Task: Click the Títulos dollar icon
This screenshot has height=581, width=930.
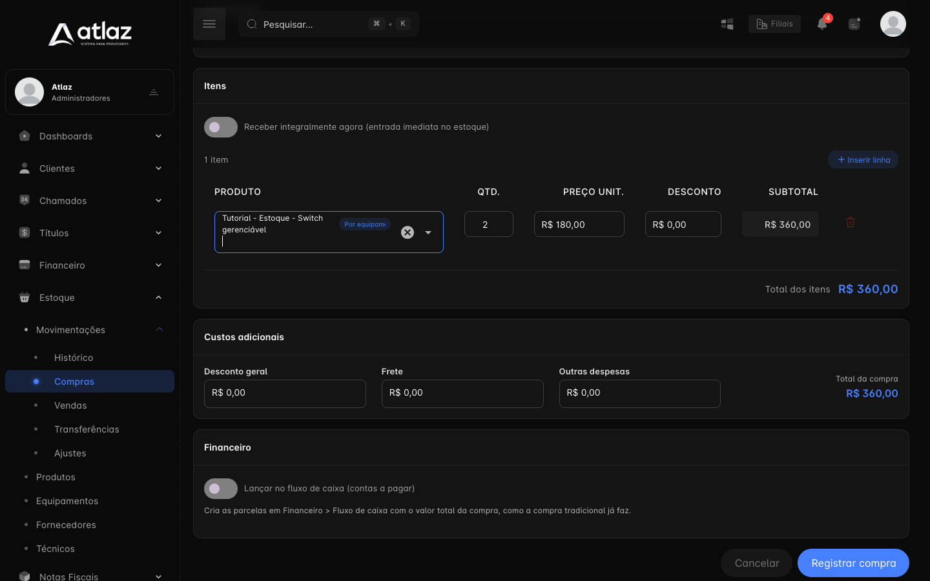Action: [25, 232]
